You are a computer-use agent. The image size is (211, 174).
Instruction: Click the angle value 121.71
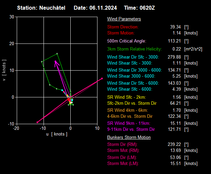(174, 129)
